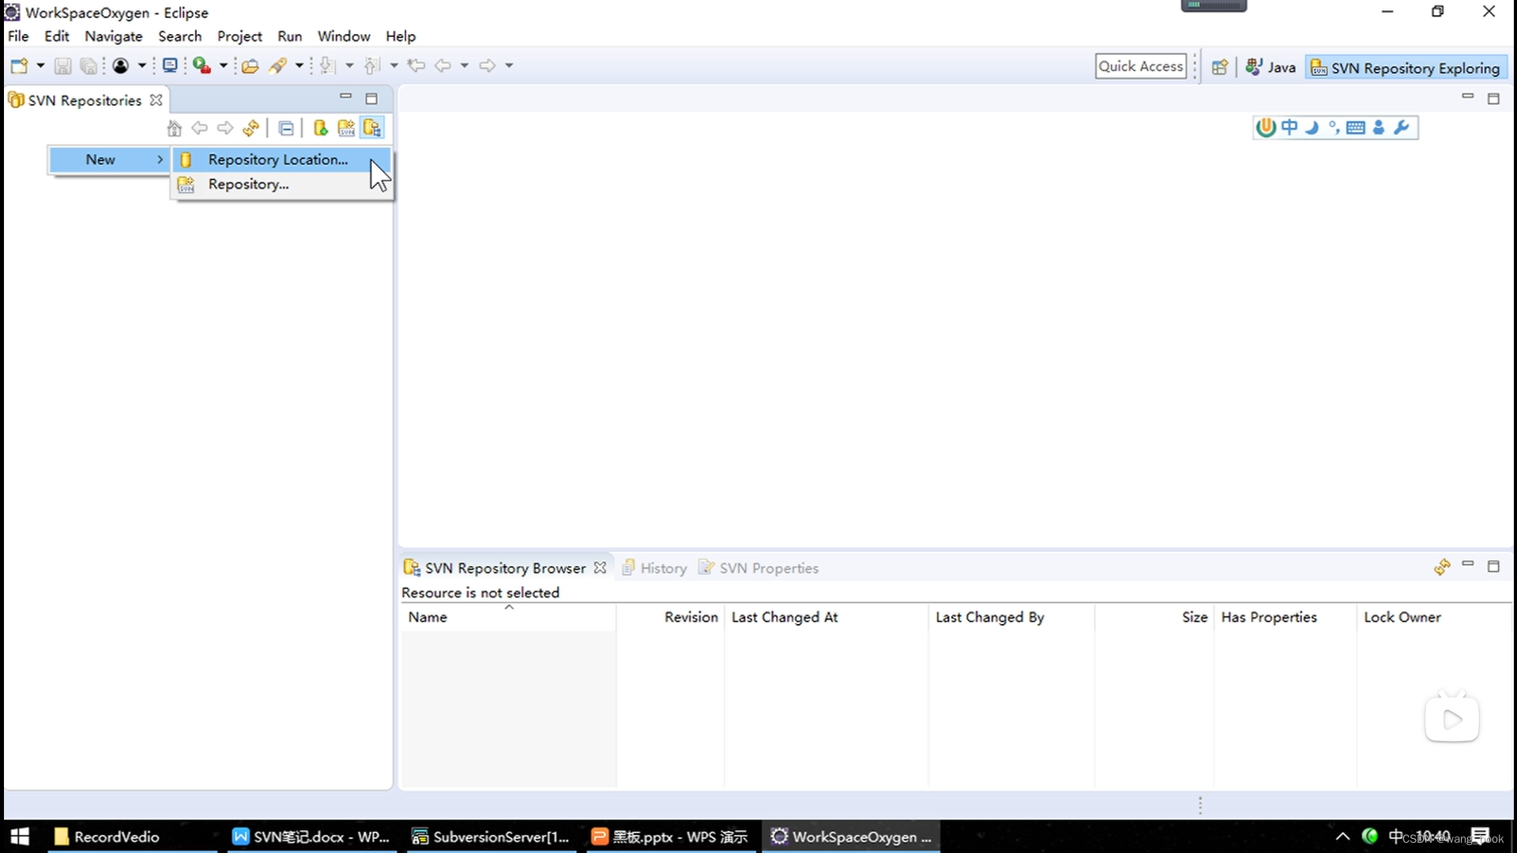Screen dimensions: 1517x853
Task: Click the Home icon in SVN Repositories
Action: click(x=175, y=128)
